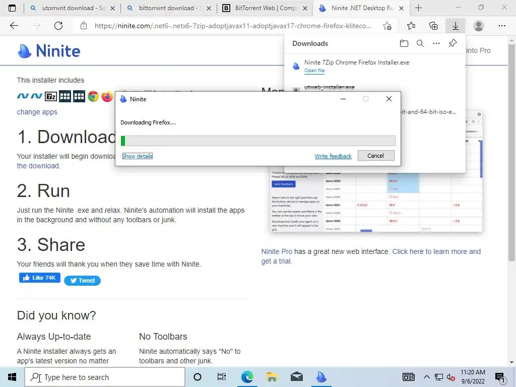Open the notification center icon
This screenshot has width=516, height=387.
tap(500, 377)
